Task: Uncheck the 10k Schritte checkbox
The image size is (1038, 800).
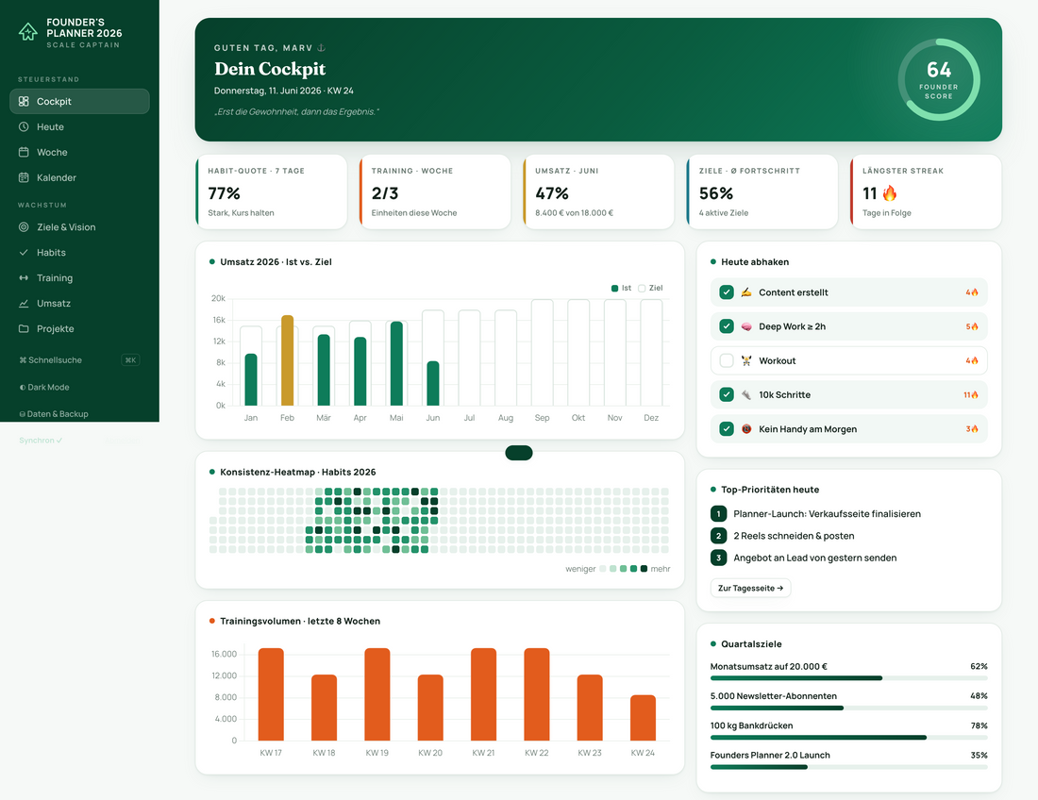Action: [727, 395]
